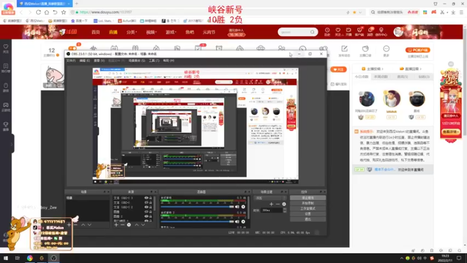Open Windows Start menu

coord(6,258)
